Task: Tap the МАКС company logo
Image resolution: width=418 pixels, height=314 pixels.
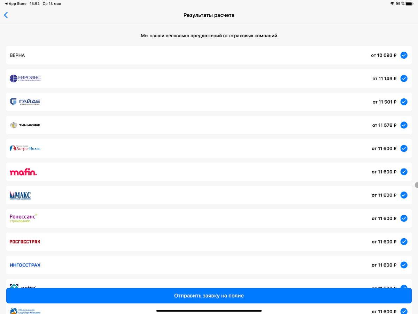Action: (x=20, y=195)
